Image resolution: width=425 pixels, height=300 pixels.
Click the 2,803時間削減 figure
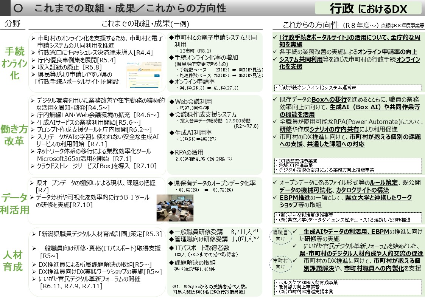click(x=204, y=159)
